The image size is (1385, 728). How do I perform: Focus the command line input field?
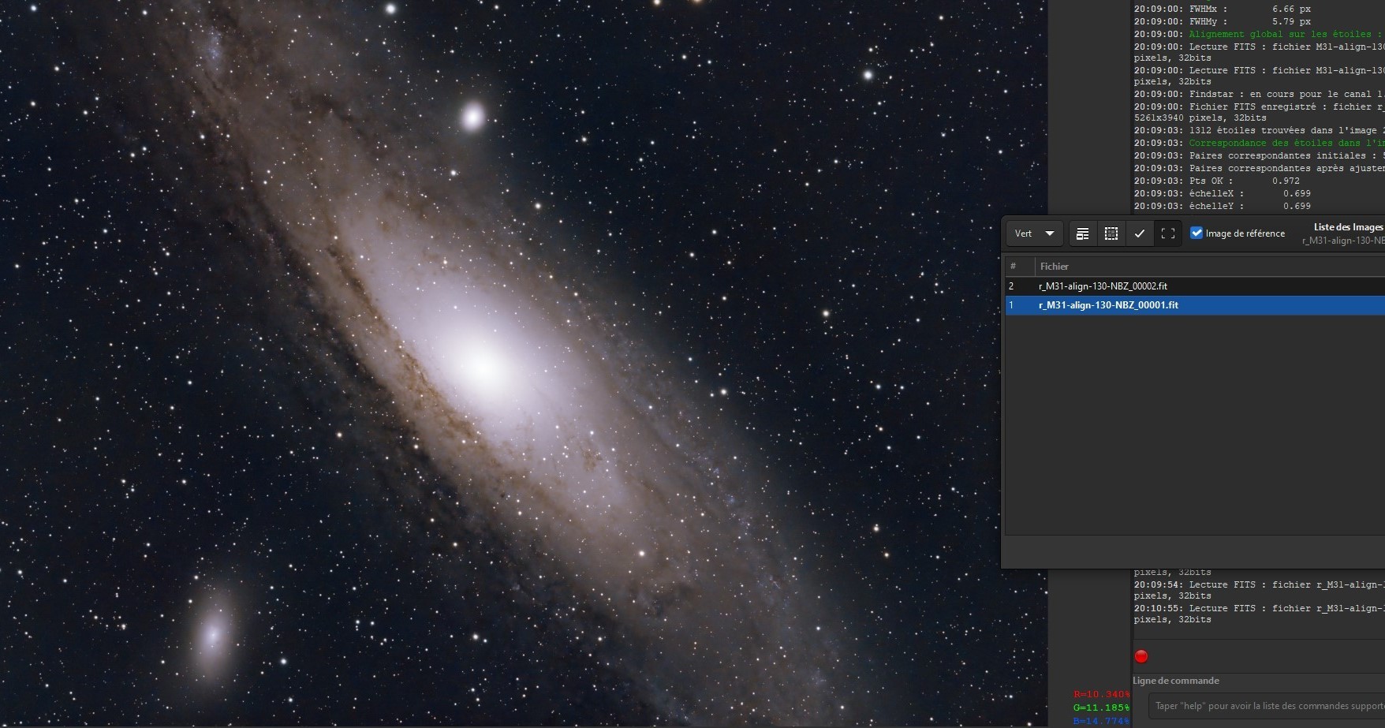[1267, 706]
